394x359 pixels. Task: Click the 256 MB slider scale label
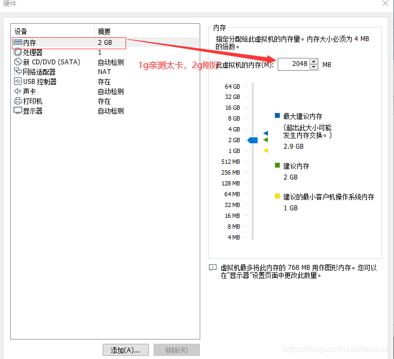(x=231, y=172)
